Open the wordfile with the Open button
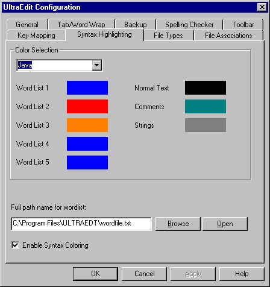 click(225, 224)
